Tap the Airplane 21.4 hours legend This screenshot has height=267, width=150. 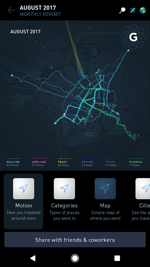pos(39,163)
